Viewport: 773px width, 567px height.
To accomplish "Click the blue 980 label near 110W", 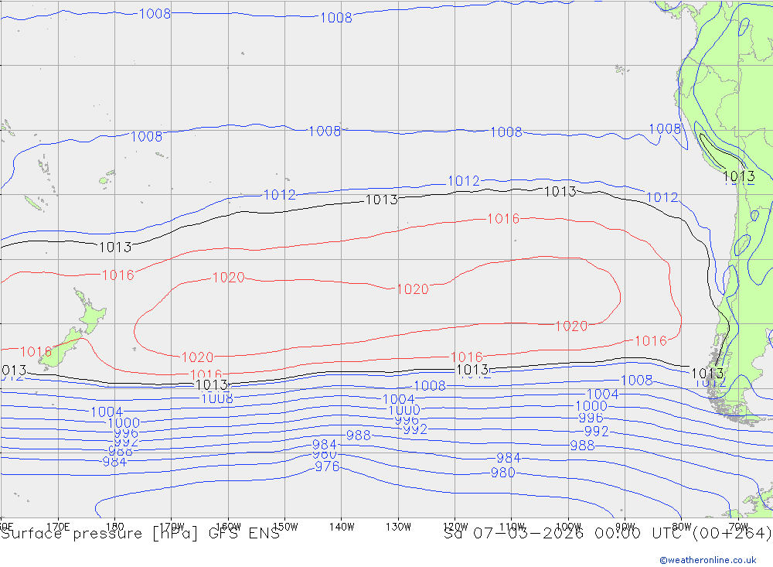I will (503, 473).
